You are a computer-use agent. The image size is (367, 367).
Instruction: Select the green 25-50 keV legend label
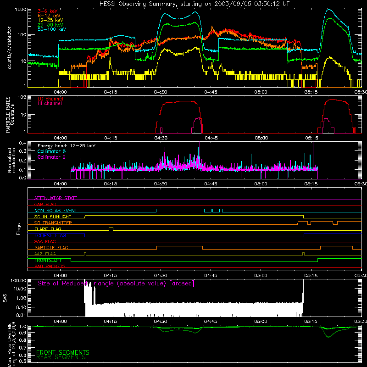(x=50, y=25)
